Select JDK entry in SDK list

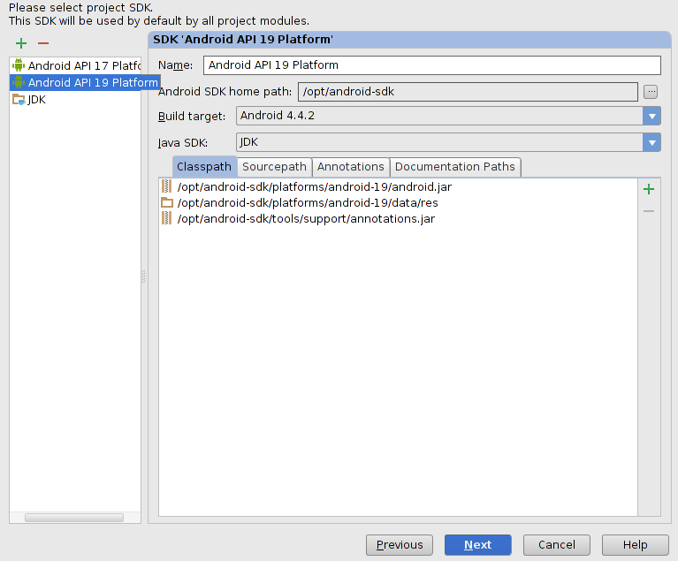click(x=75, y=100)
